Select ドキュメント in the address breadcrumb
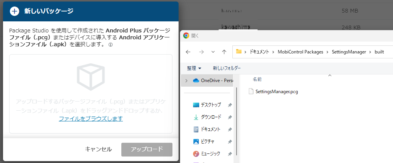This screenshot has height=163, width=393. [x=259, y=52]
